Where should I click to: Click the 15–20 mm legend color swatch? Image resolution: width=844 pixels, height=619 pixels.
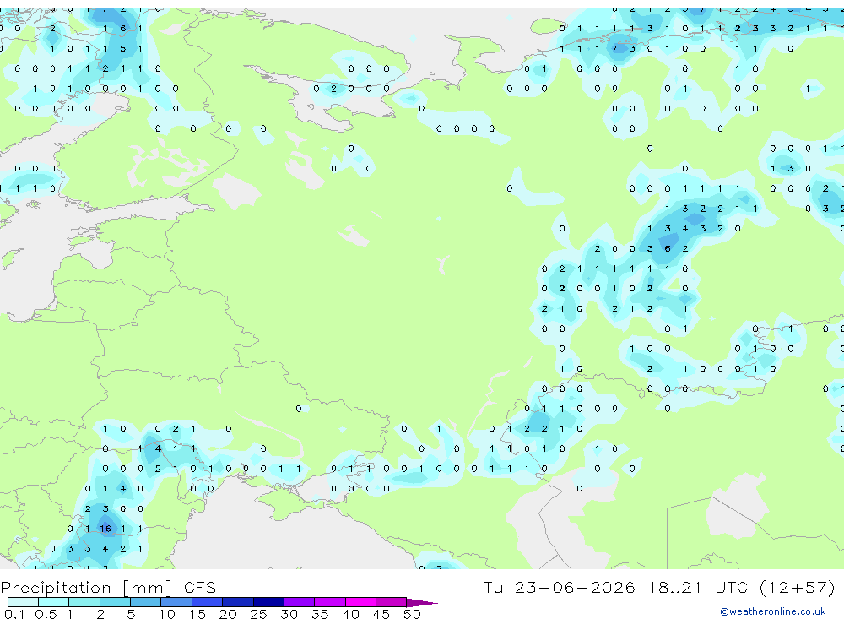click(208, 602)
